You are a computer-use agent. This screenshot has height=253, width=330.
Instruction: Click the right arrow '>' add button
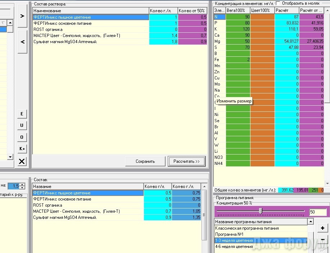click(x=22, y=16)
